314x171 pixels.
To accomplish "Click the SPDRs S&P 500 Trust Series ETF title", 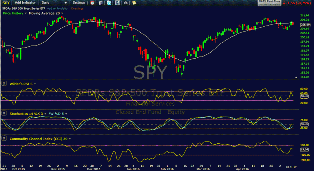I will click(24, 9).
